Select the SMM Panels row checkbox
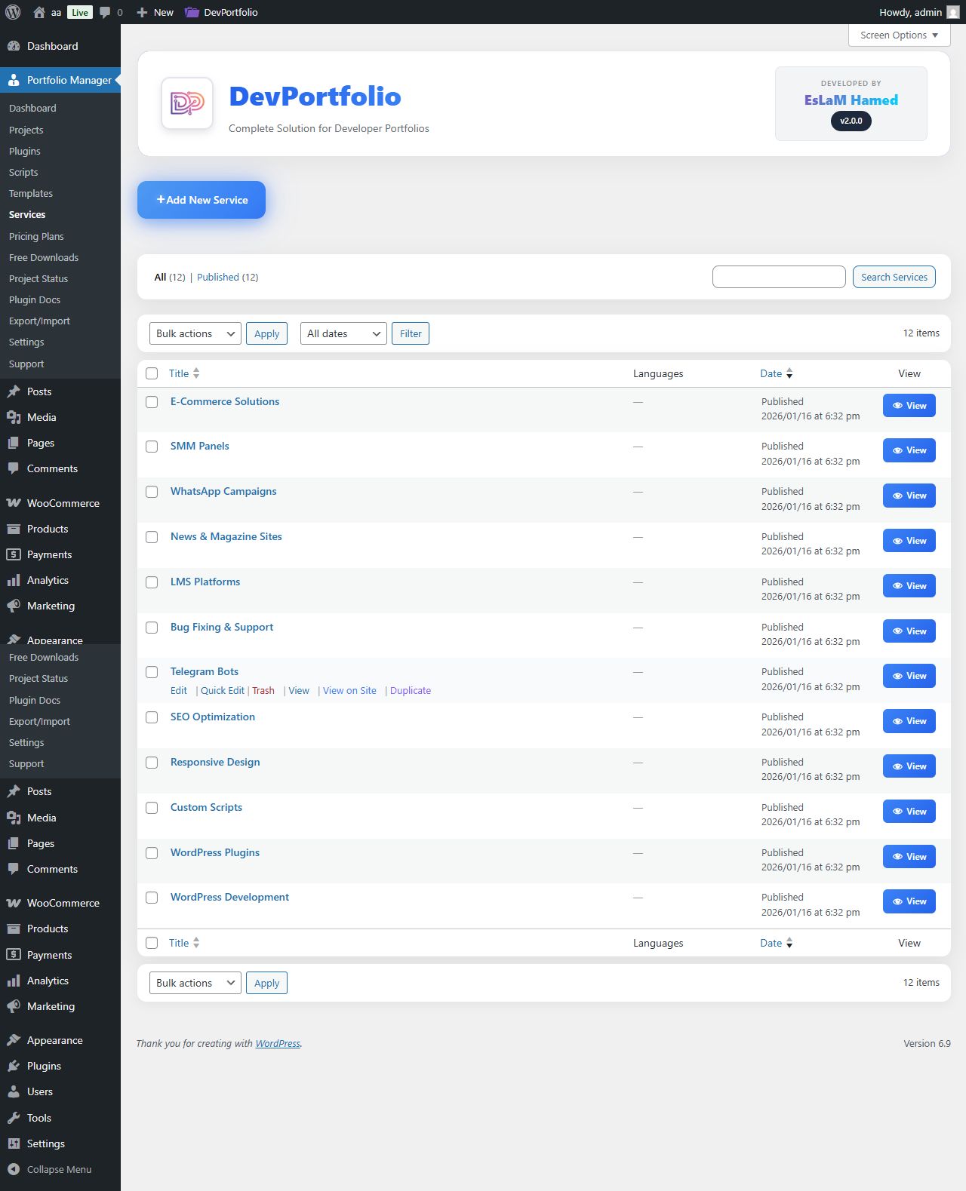 pos(152,447)
